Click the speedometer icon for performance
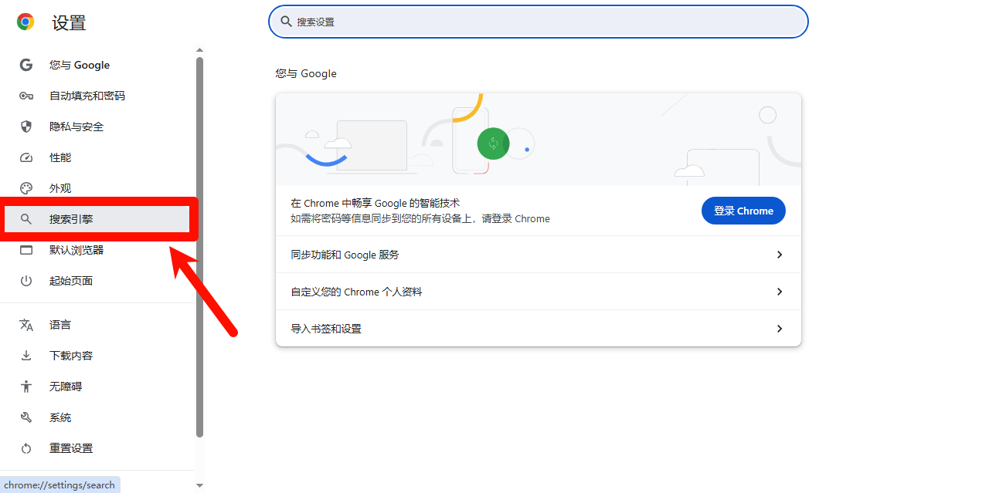The width and height of the screenshot is (989, 493). tap(26, 157)
